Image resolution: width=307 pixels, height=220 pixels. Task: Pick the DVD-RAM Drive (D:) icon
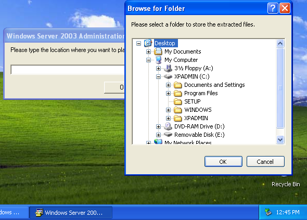(168, 126)
